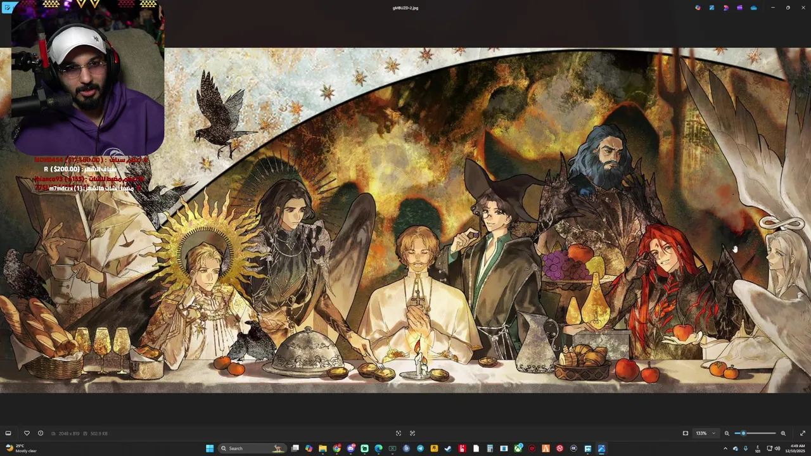811x456 pixels.
Task: Click the fit to window icon
Action: [686, 433]
